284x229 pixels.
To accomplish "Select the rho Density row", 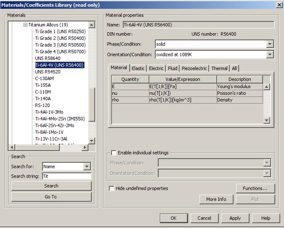I will 187,100.
